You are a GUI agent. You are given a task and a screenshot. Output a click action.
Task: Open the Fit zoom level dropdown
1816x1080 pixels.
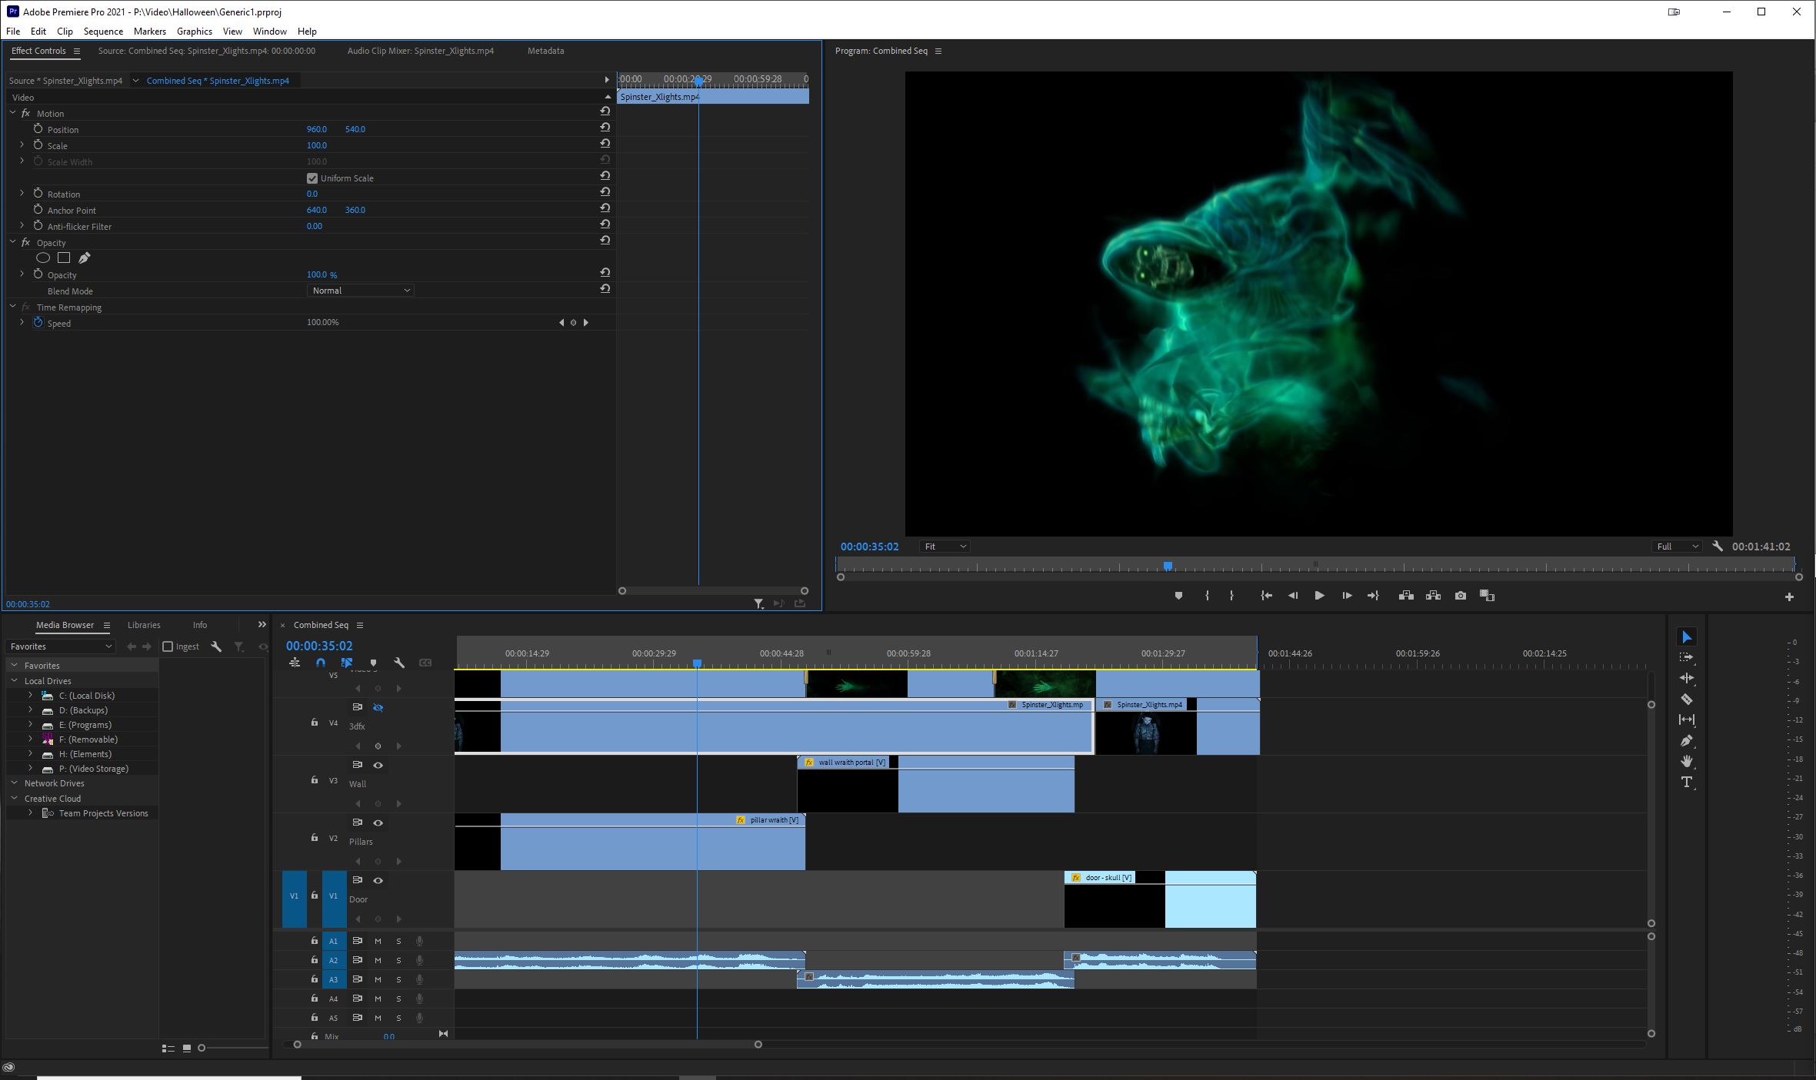(945, 547)
